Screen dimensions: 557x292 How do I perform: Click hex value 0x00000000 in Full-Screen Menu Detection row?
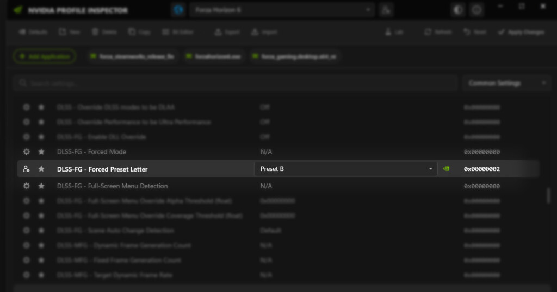[x=482, y=186]
